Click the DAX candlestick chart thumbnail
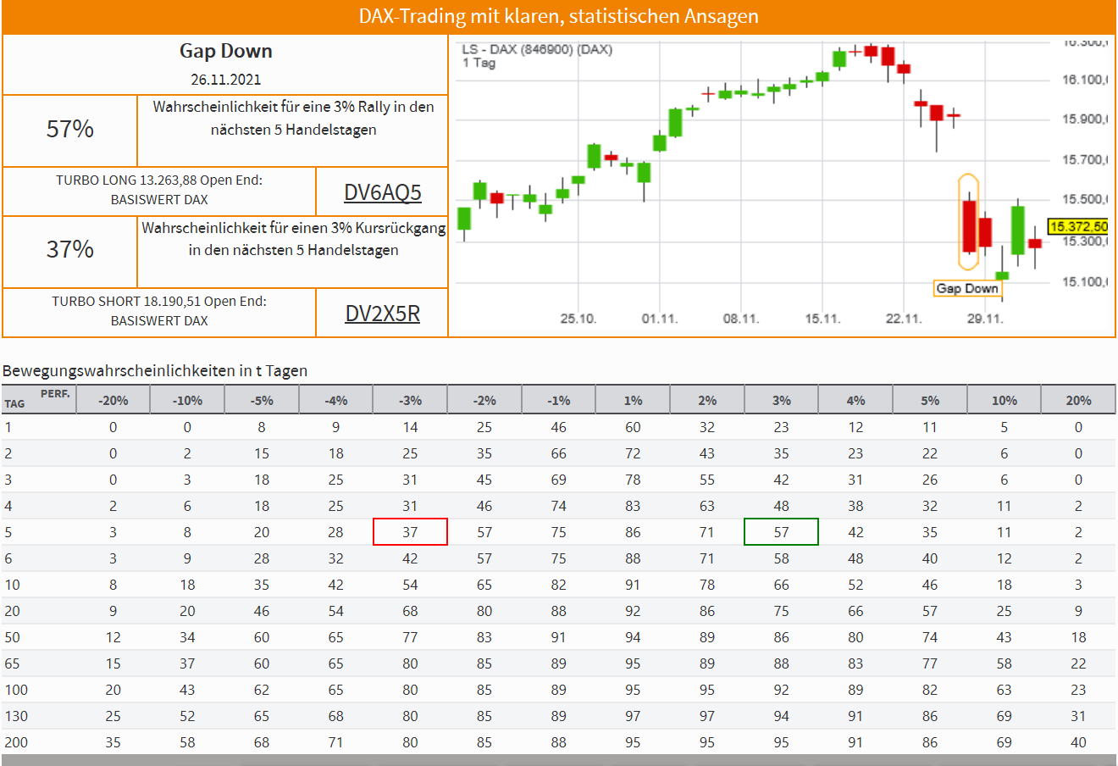Screen dimensions: 1118x766 pyautogui.click(x=781, y=186)
